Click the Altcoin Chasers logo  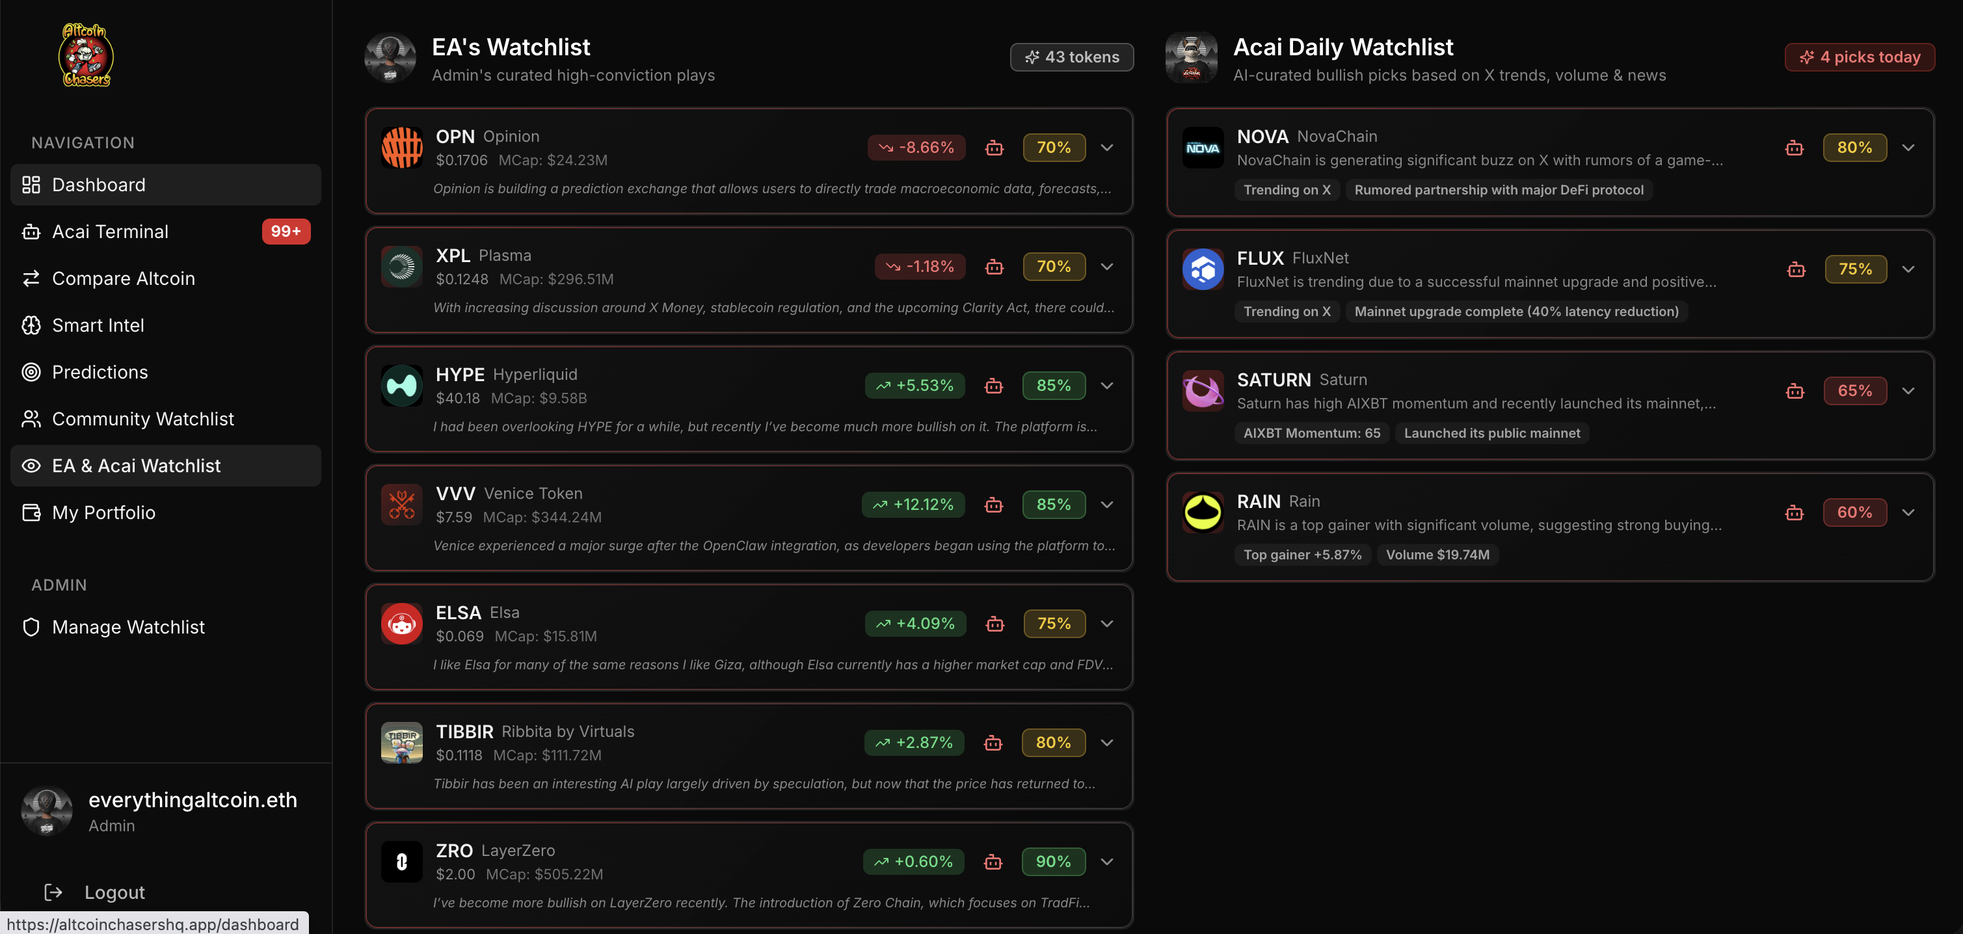[85, 55]
